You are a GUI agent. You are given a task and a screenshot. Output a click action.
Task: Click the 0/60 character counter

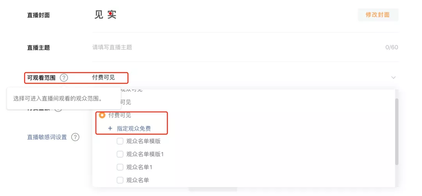point(392,47)
